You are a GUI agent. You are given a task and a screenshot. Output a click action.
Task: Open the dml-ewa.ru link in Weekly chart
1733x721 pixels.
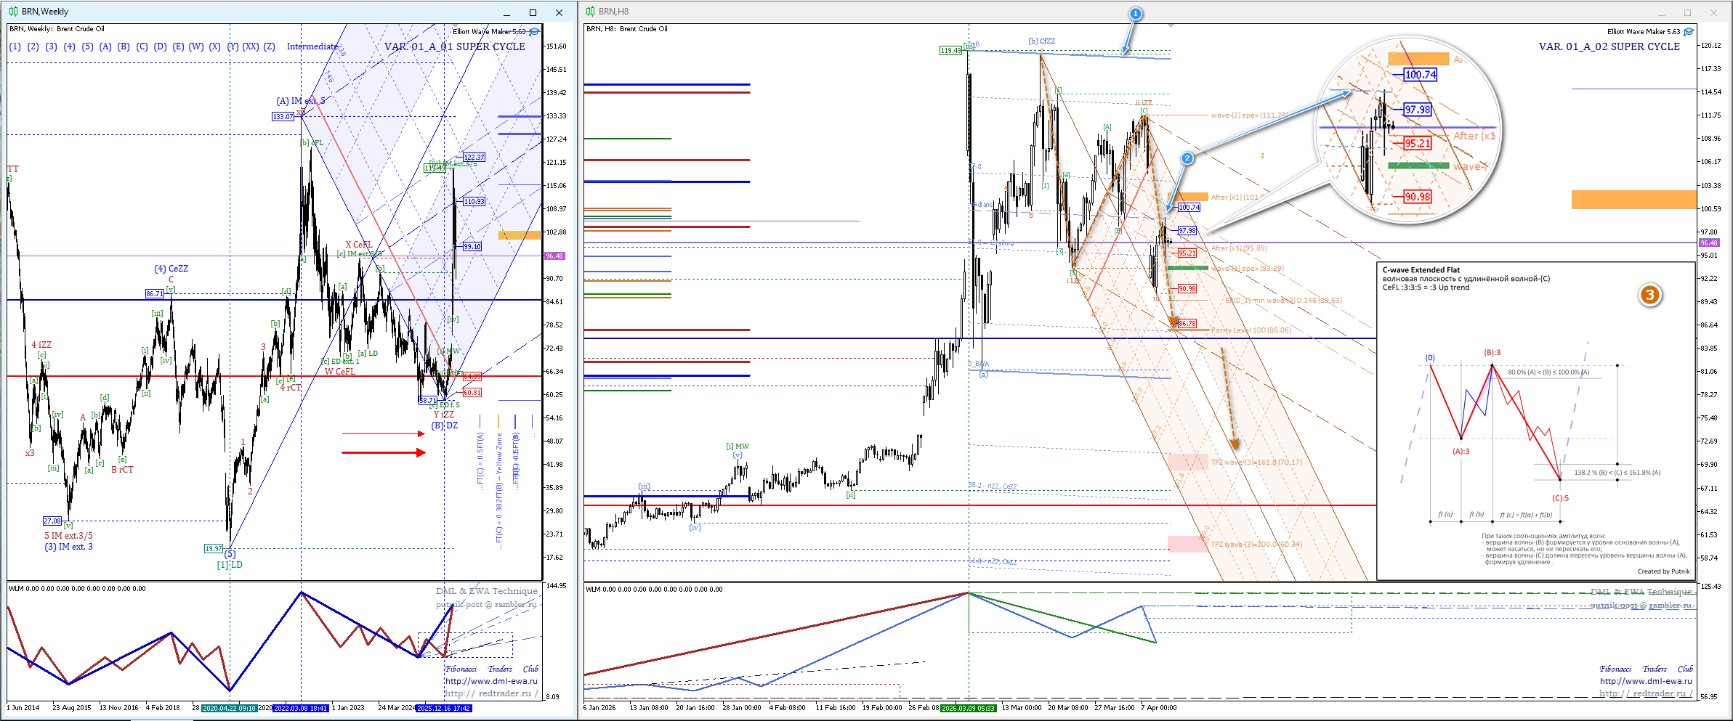coord(491,681)
